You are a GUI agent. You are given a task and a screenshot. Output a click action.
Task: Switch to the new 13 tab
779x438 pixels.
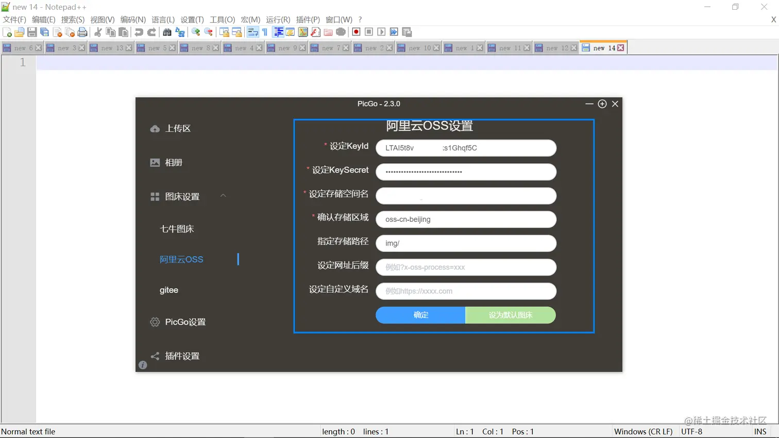point(112,48)
